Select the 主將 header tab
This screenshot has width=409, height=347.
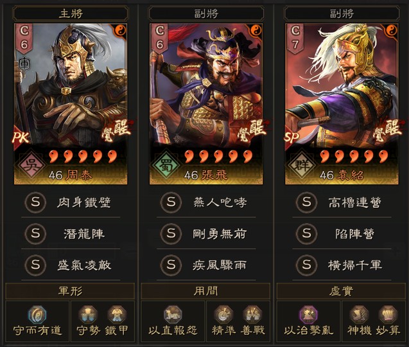point(71,13)
